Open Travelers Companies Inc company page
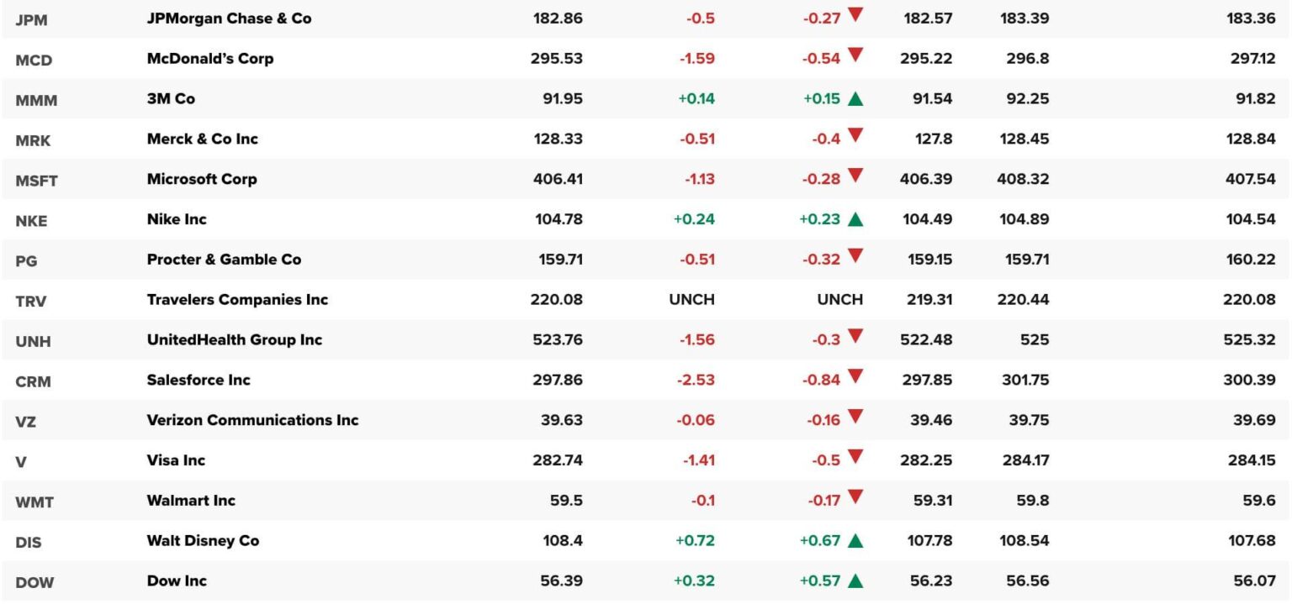1292x604 pixels. click(237, 300)
